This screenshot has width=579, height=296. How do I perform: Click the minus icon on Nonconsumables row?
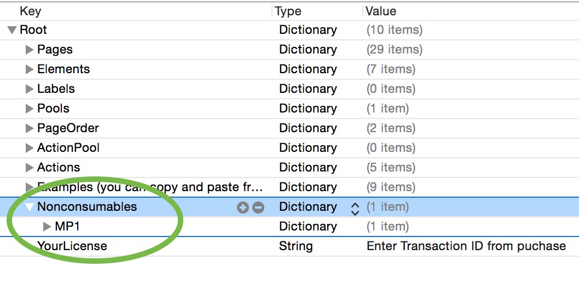[x=258, y=208]
